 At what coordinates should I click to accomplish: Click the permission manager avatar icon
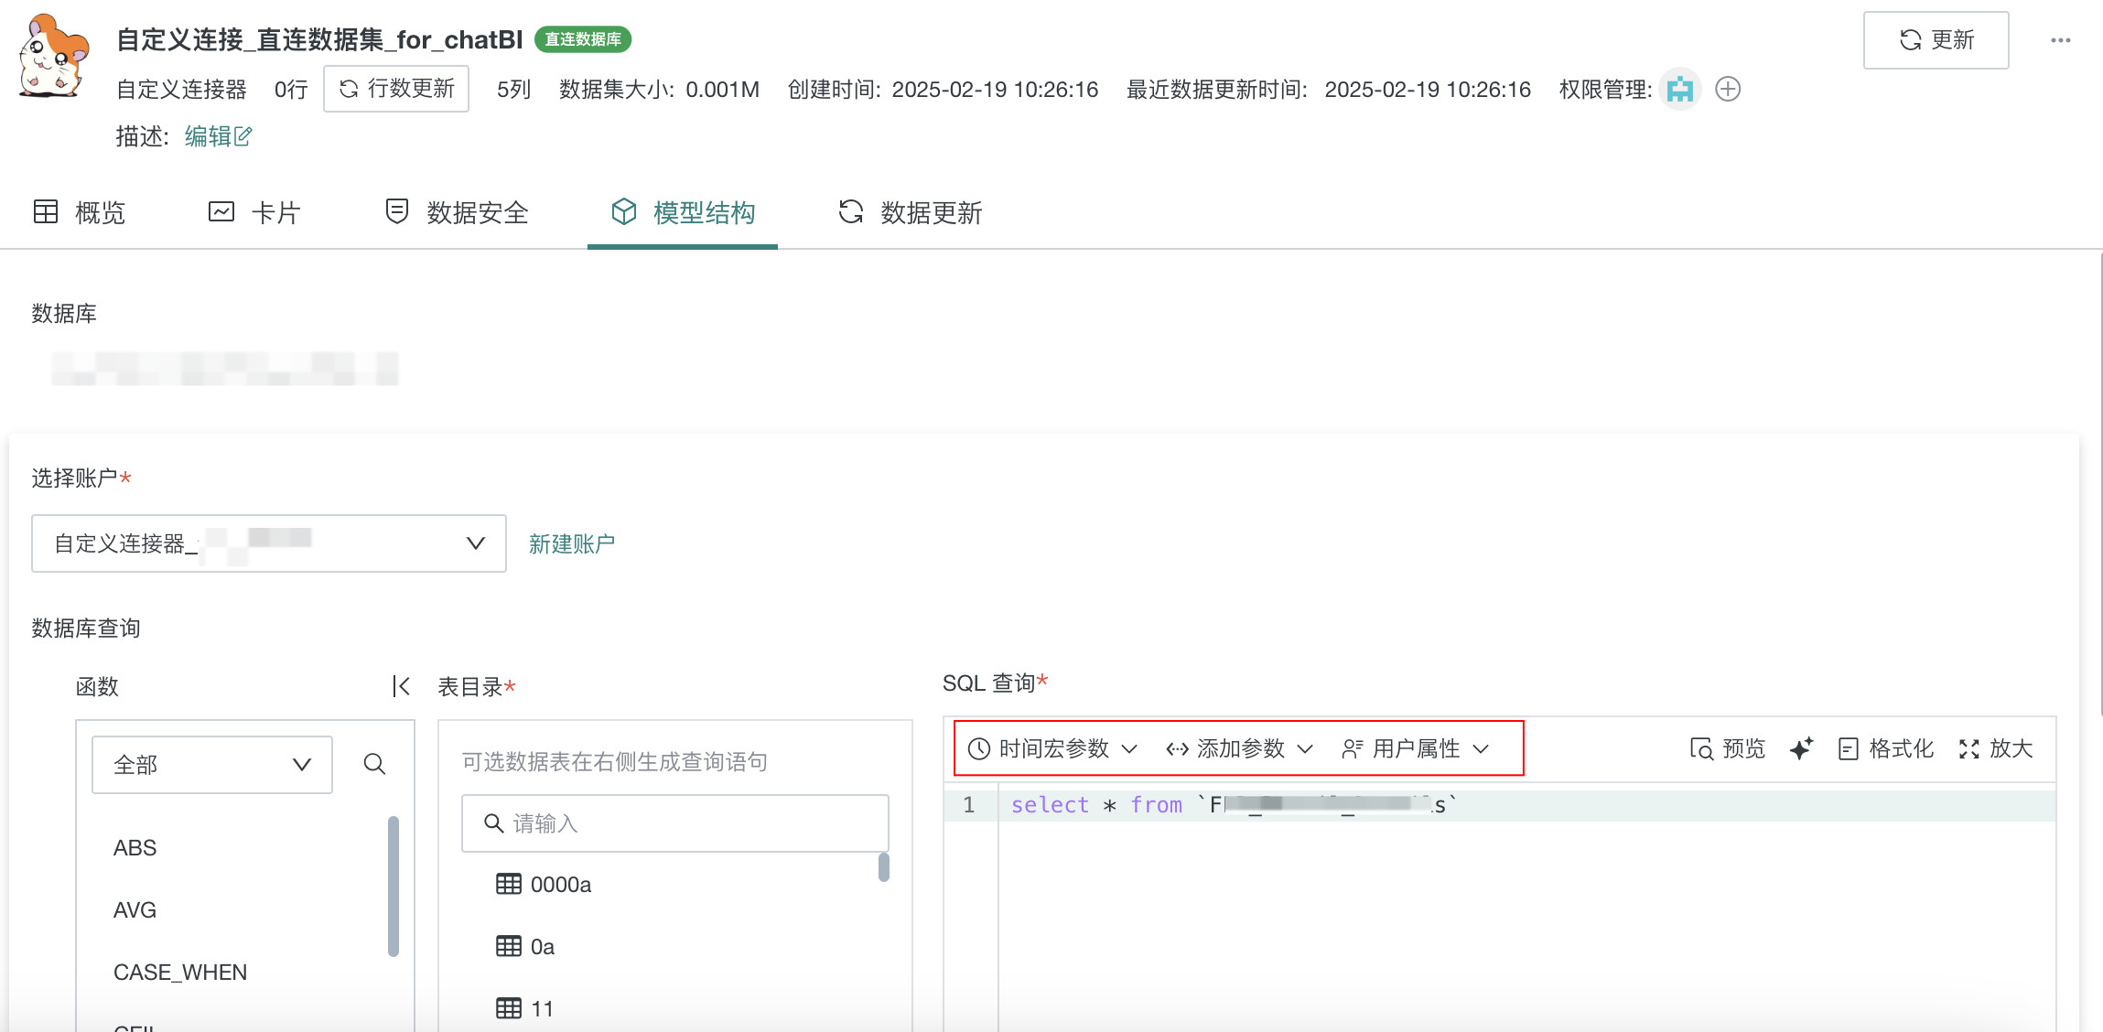point(1679,89)
